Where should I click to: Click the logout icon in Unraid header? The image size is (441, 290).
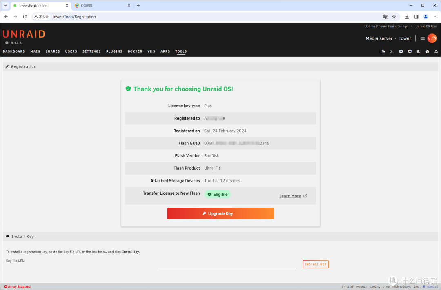click(383, 52)
